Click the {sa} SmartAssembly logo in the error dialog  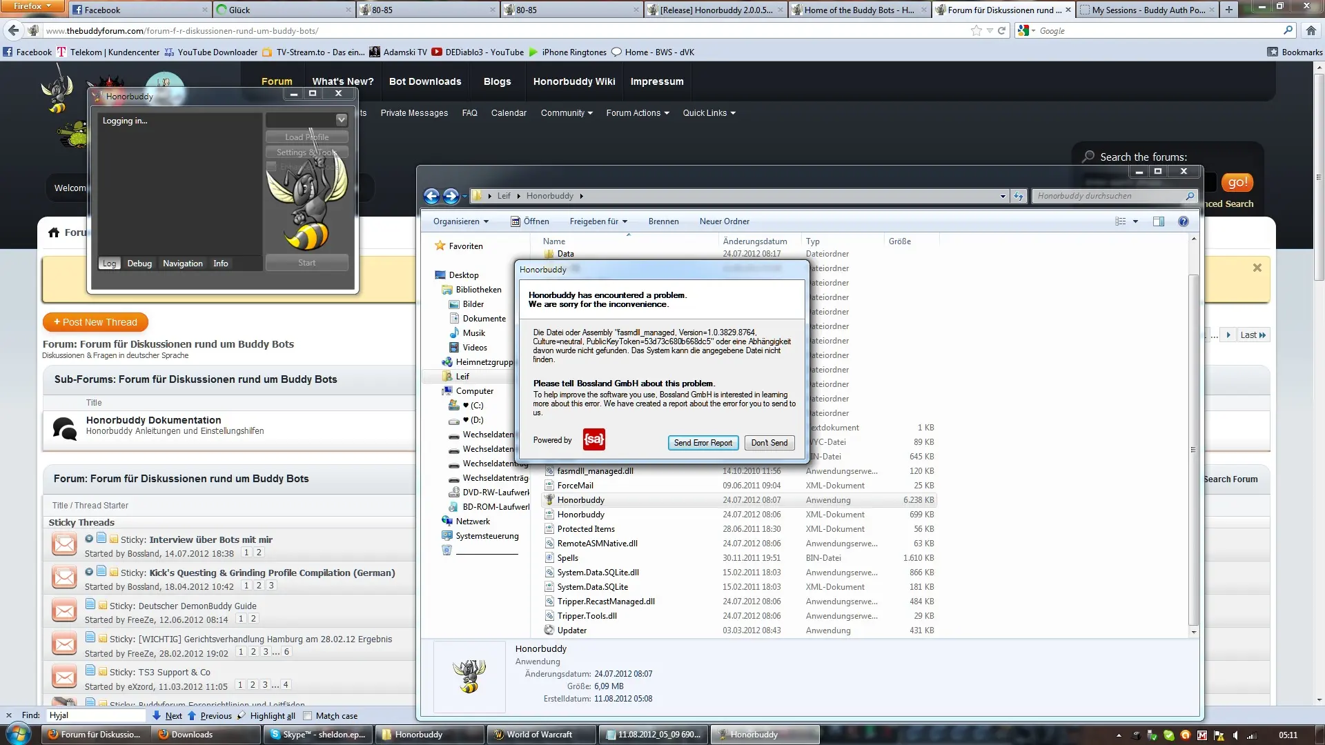coord(594,439)
